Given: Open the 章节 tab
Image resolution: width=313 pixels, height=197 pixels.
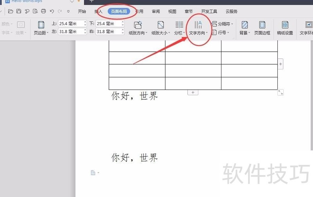Looking at the screenshot, I should click(x=189, y=11).
